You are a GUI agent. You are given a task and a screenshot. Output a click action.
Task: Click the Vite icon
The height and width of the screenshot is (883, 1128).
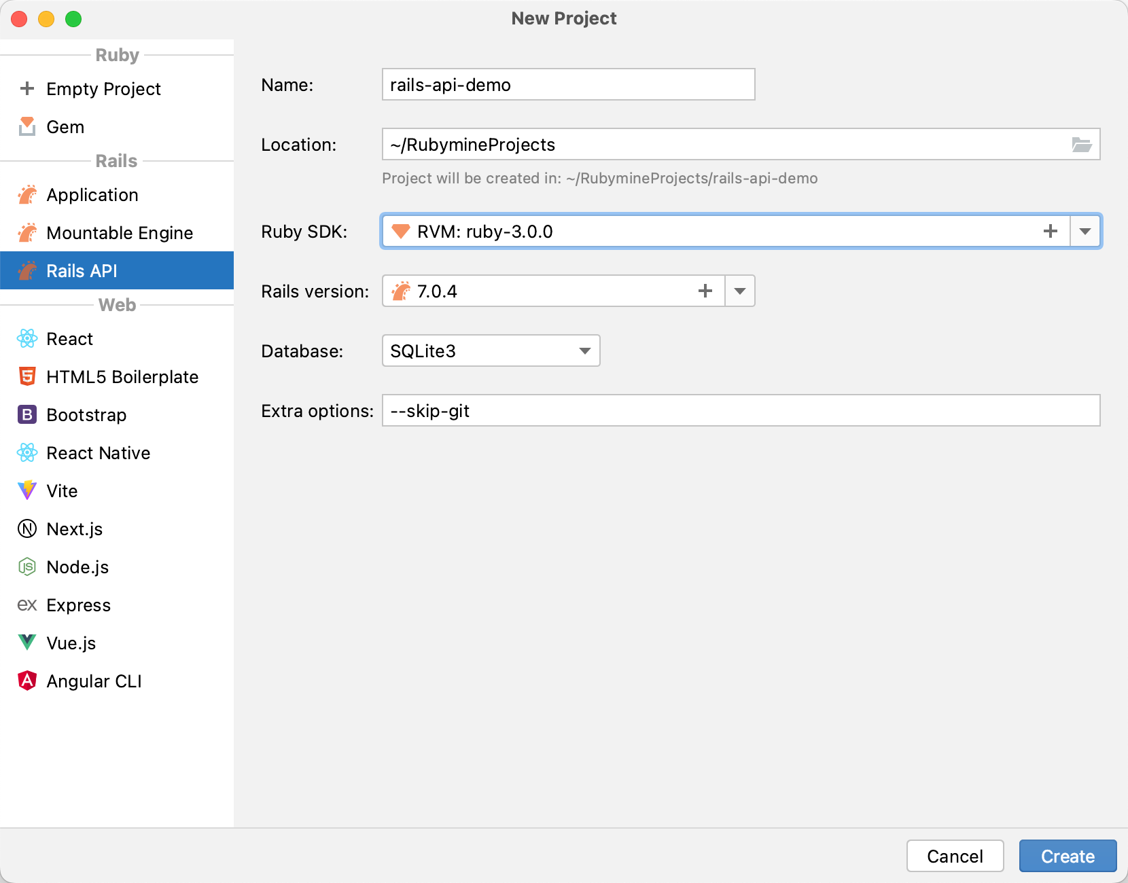27,490
